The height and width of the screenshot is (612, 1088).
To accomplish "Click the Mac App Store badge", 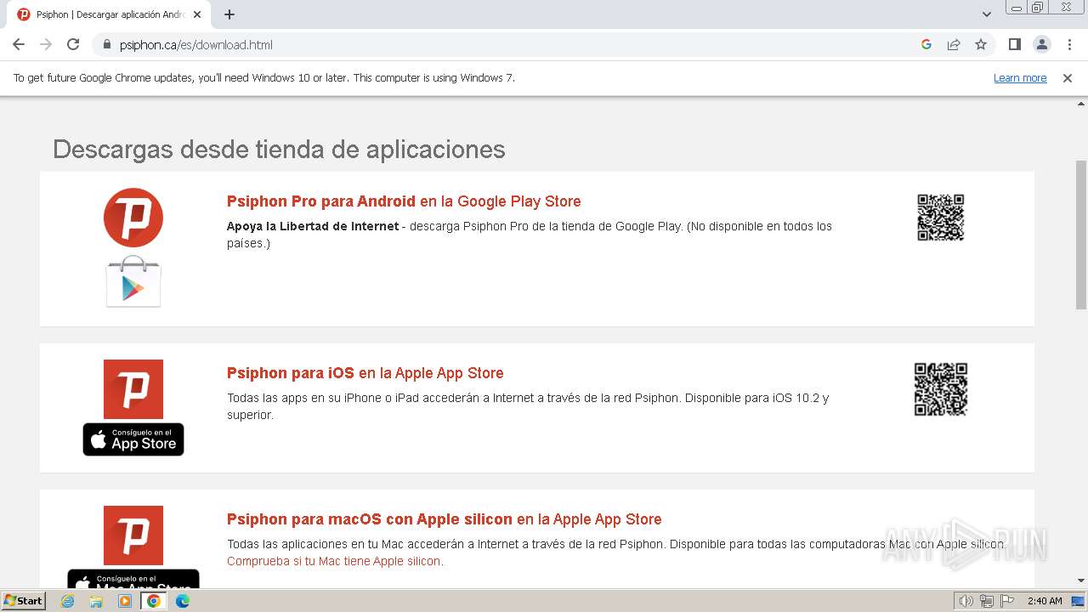I will [x=133, y=580].
